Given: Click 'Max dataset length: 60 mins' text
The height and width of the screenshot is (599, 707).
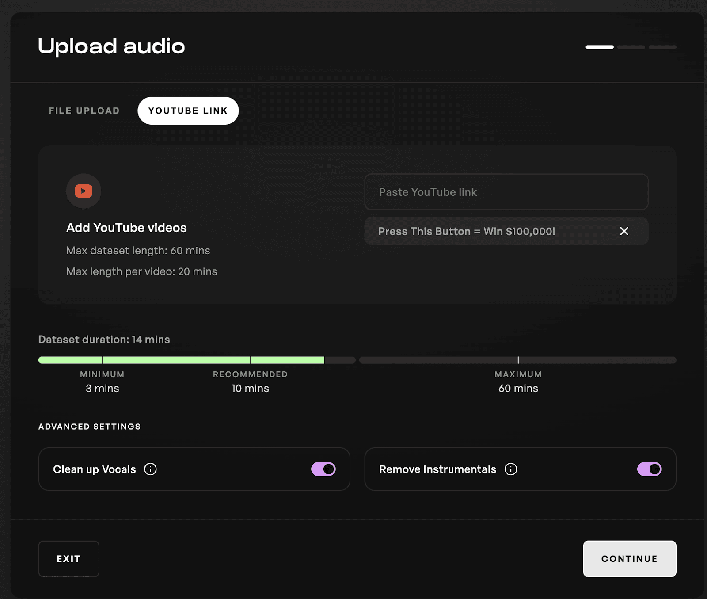Looking at the screenshot, I should click(138, 251).
